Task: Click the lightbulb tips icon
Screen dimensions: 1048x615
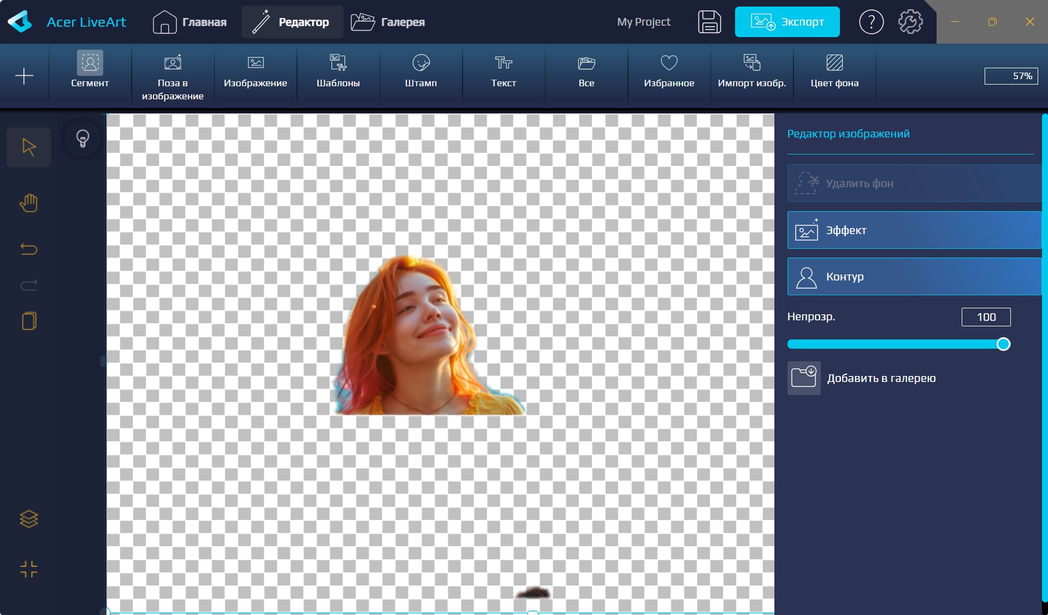Action: (82, 138)
